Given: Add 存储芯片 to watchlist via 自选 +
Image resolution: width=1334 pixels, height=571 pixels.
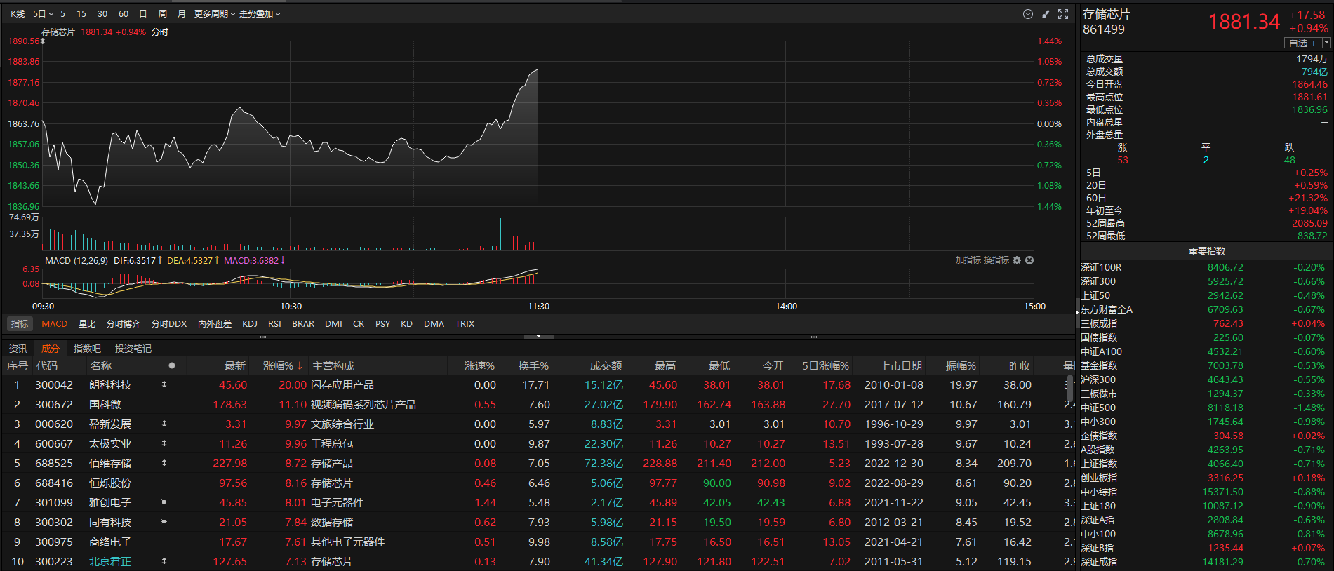Looking at the screenshot, I should click(1302, 43).
